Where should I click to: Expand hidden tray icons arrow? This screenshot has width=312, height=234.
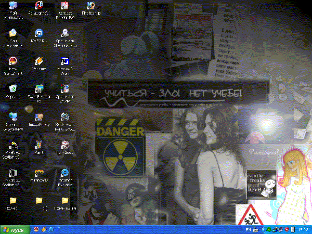point(263,230)
